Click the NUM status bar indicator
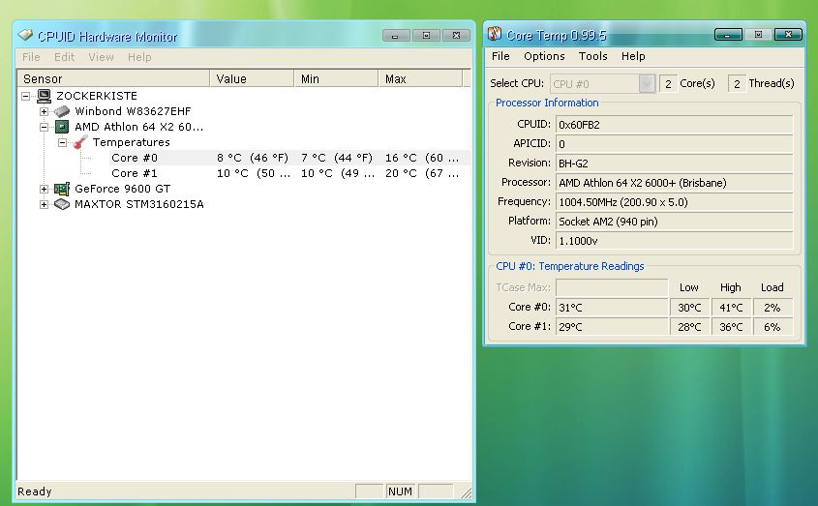 (400, 491)
